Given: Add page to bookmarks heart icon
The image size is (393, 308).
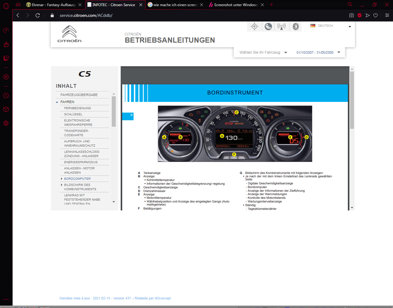Looking at the screenshot, I should (x=375, y=15).
